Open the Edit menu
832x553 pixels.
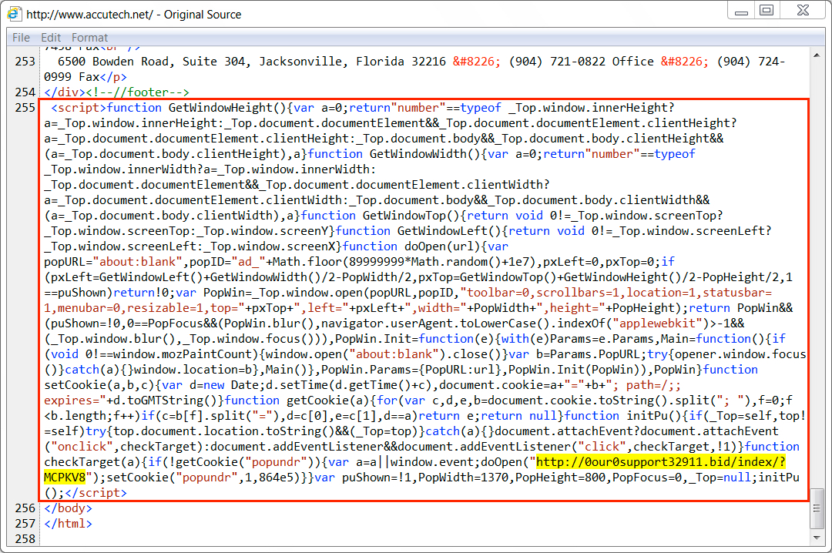(x=51, y=38)
